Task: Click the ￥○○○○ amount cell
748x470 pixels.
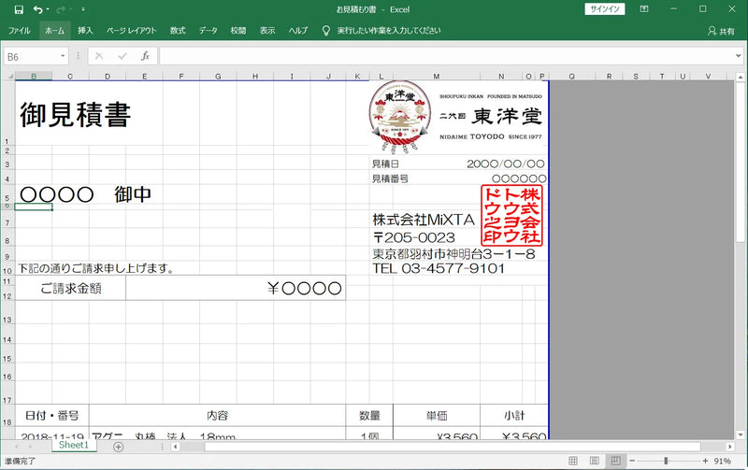Action: pyautogui.click(x=236, y=288)
